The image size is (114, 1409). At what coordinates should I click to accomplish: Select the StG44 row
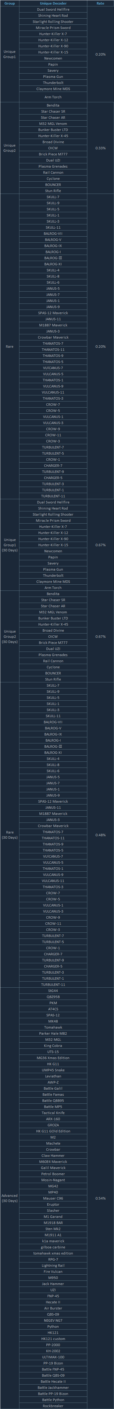click(53, 990)
